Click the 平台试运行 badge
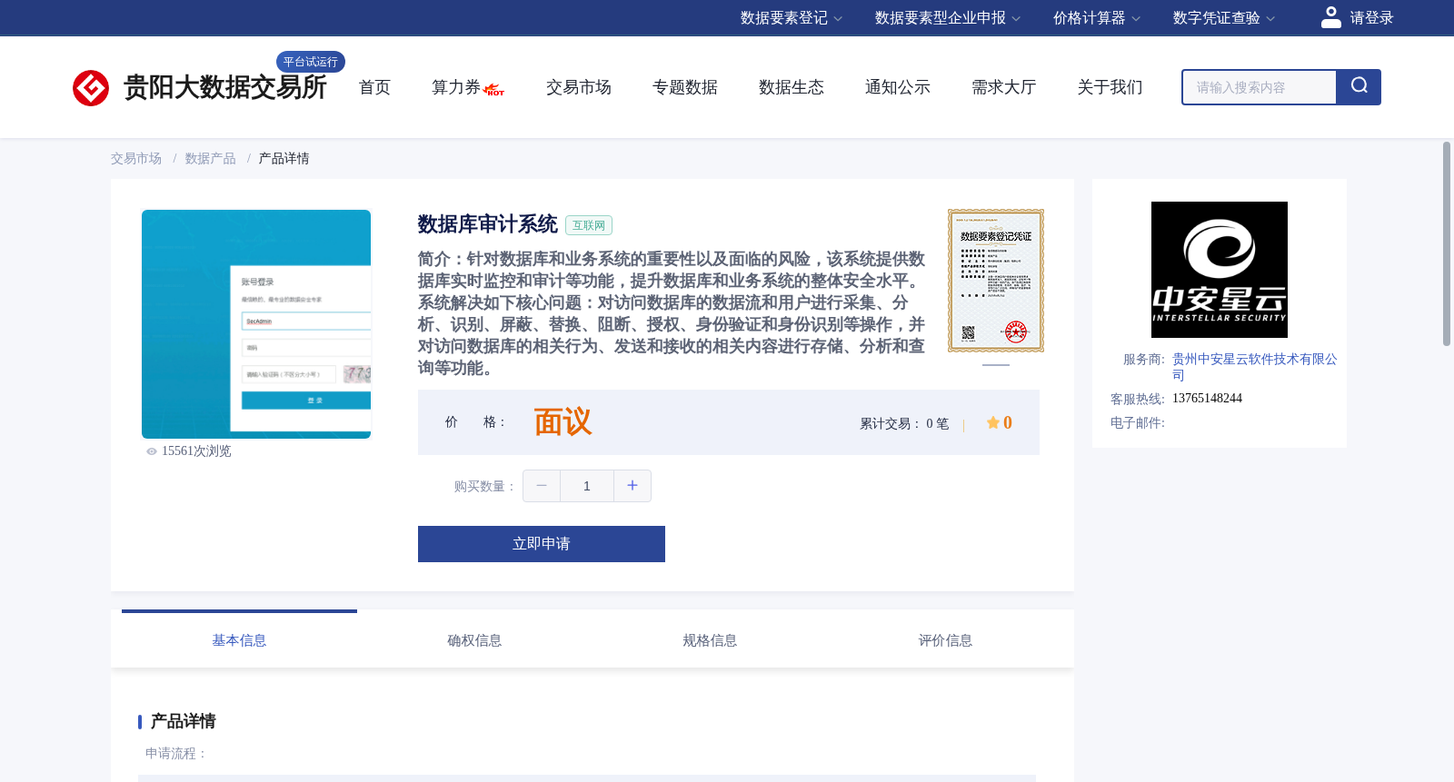Viewport: 1454px width, 782px height. (311, 62)
